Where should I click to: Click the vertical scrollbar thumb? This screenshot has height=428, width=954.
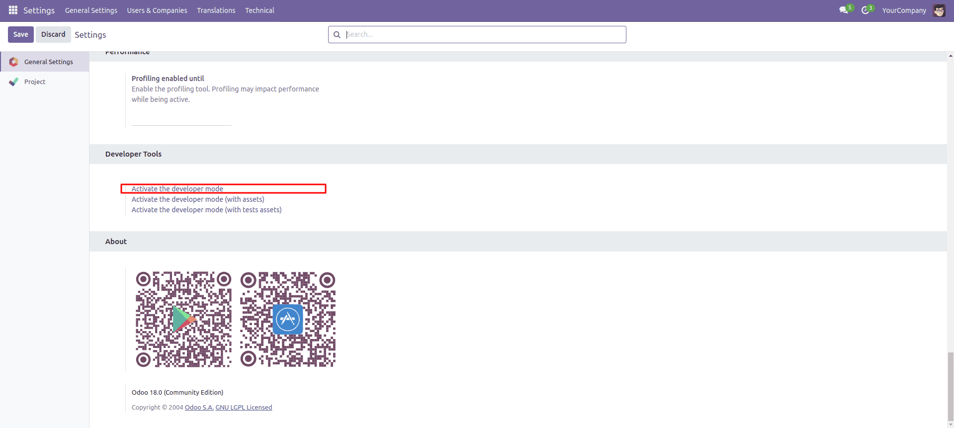(x=951, y=386)
